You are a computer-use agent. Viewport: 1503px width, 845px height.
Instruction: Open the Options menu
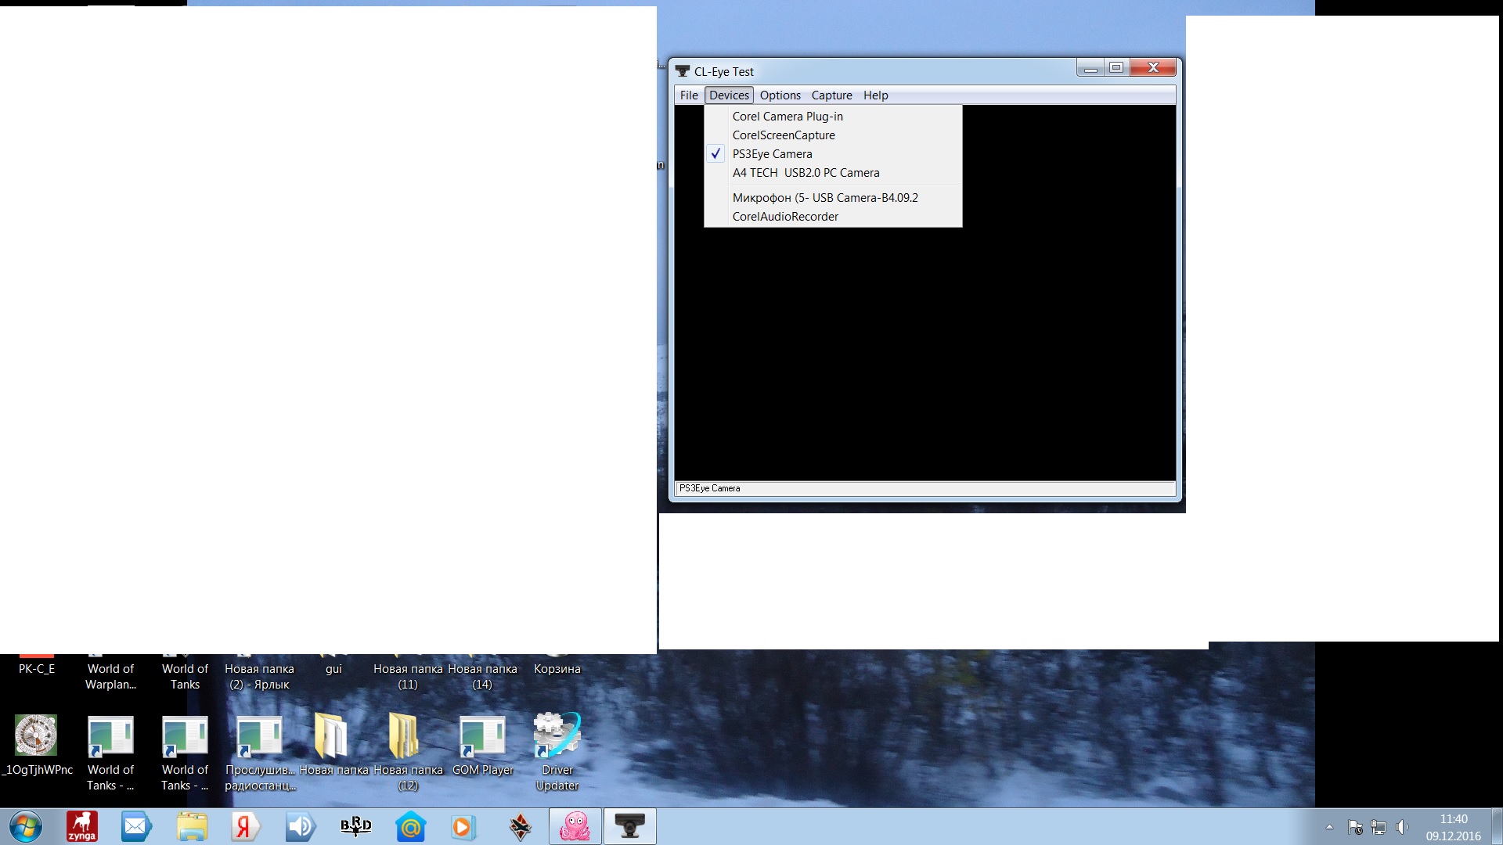click(780, 95)
